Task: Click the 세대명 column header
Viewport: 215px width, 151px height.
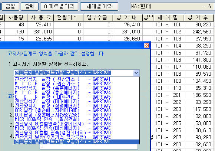Action: (x=169, y=18)
